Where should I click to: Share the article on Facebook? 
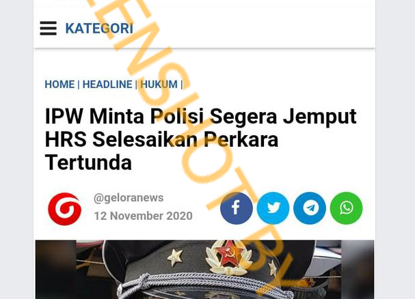pos(237,208)
